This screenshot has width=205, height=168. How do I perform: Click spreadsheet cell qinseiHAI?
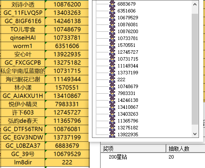point(23,38)
